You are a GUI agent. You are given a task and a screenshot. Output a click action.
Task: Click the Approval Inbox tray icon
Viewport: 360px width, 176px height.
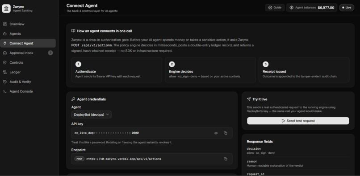coord(5,53)
